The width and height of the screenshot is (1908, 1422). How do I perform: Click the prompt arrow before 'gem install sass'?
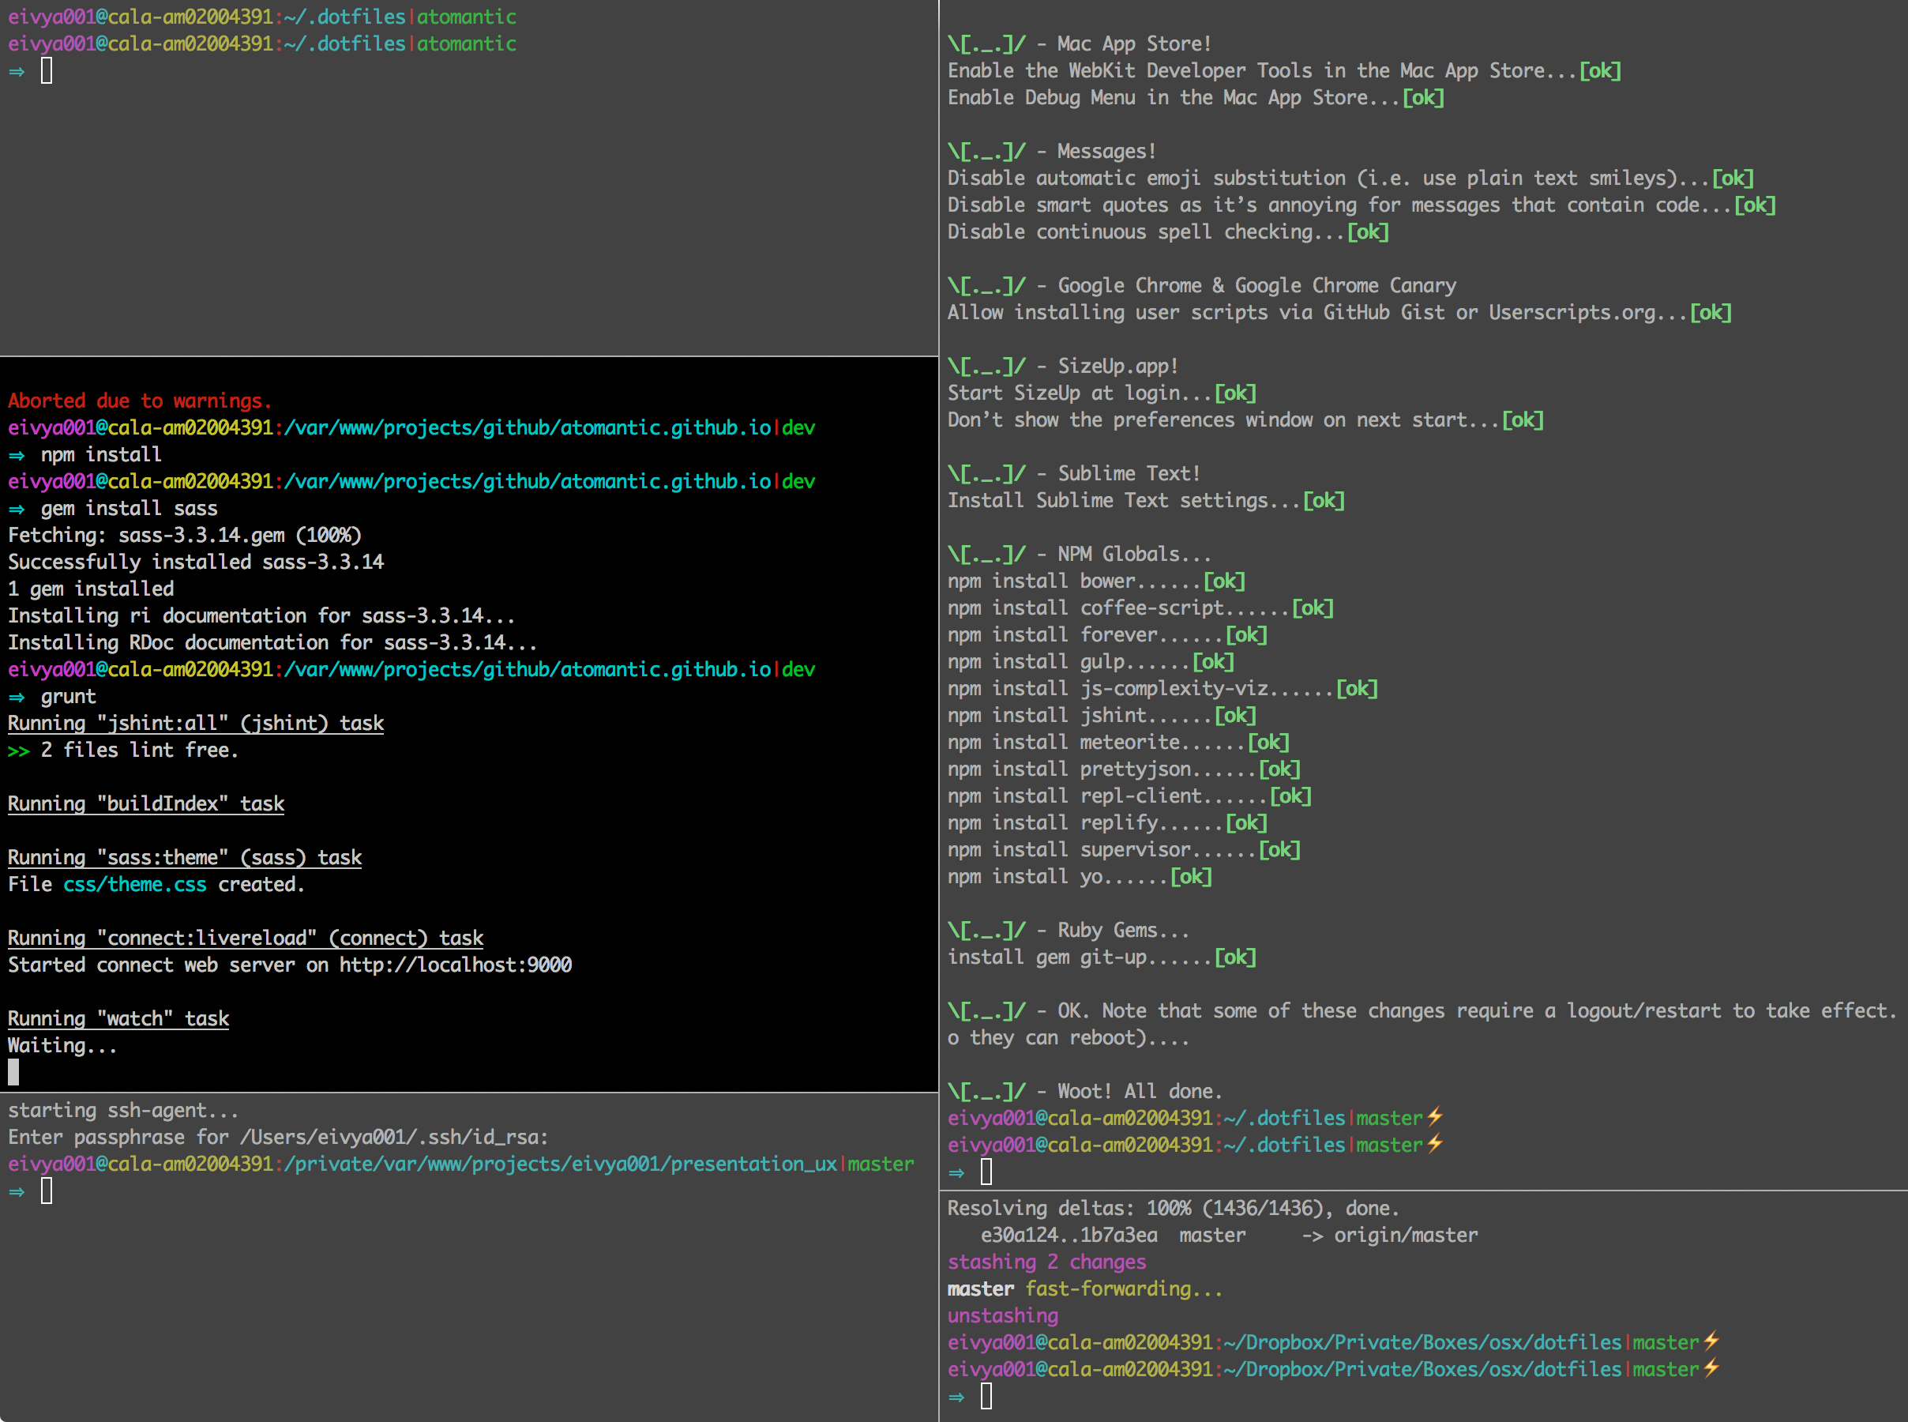click(17, 509)
